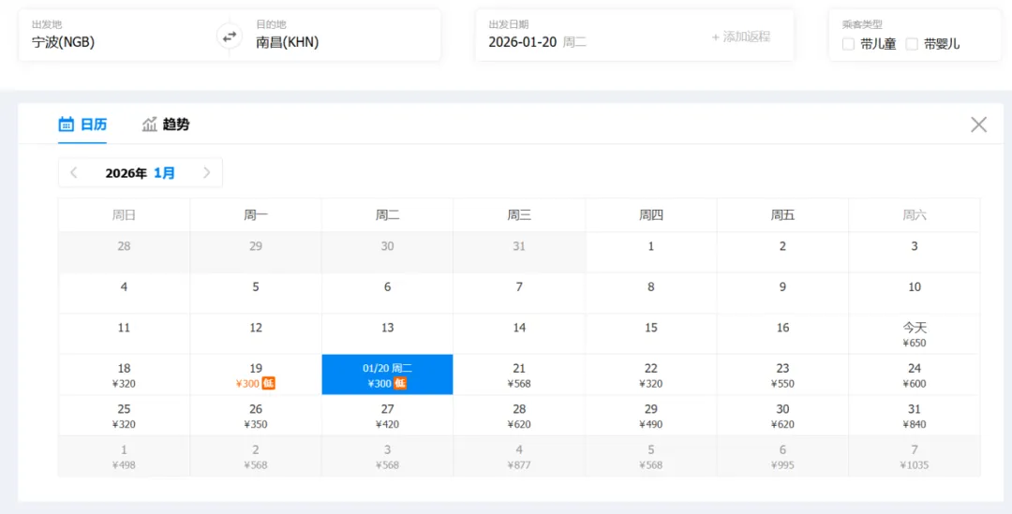
Task: Select February 7 priced ¥1035
Action: (914, 456)
